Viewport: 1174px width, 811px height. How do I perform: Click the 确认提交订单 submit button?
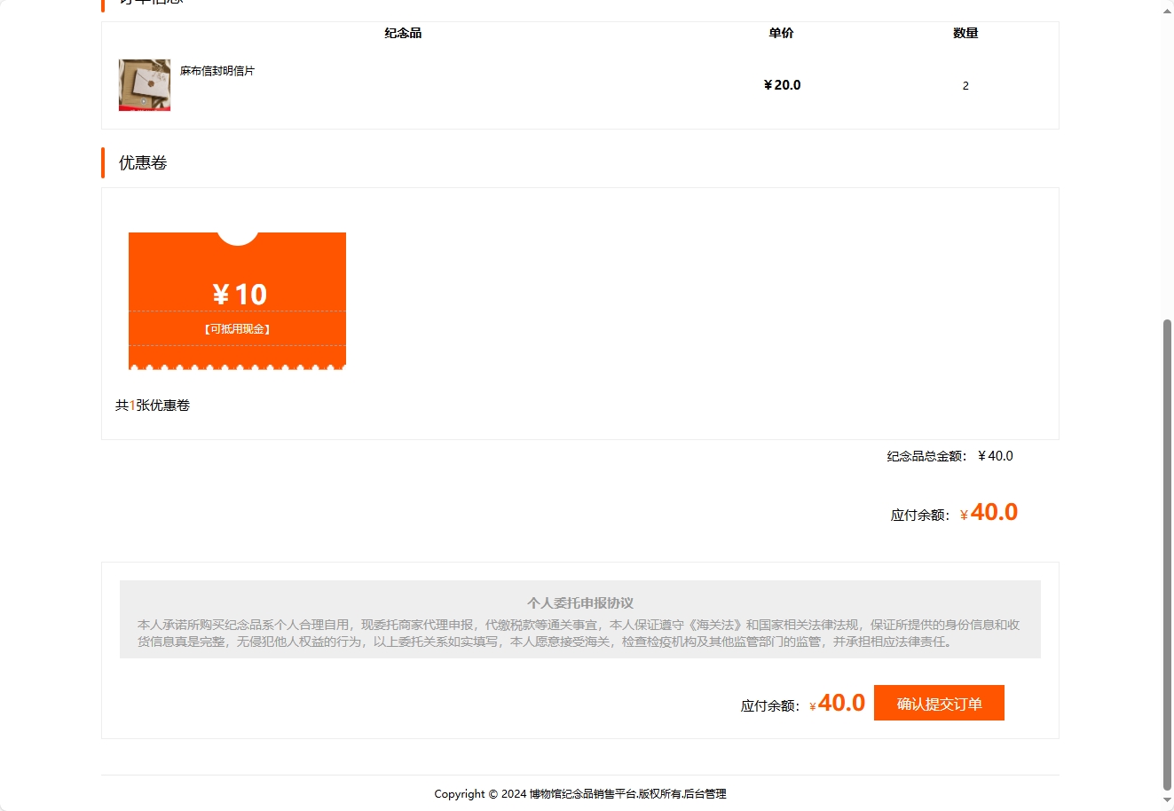(x=938, y=702)
